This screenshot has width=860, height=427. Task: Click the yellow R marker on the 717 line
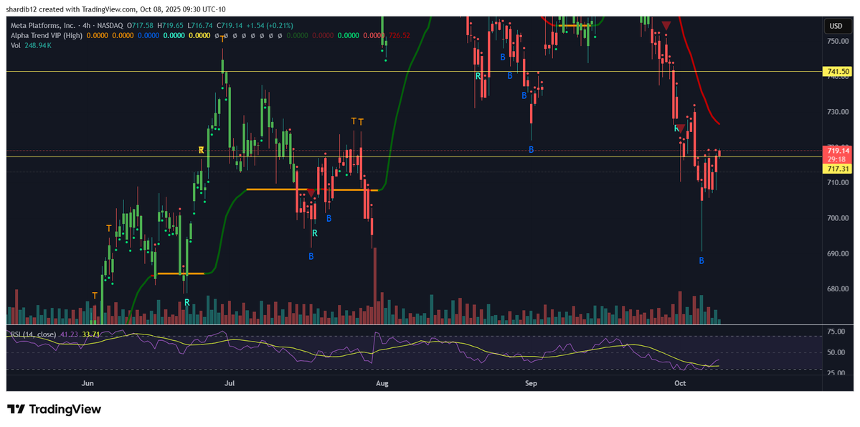(x=202, y=150)
